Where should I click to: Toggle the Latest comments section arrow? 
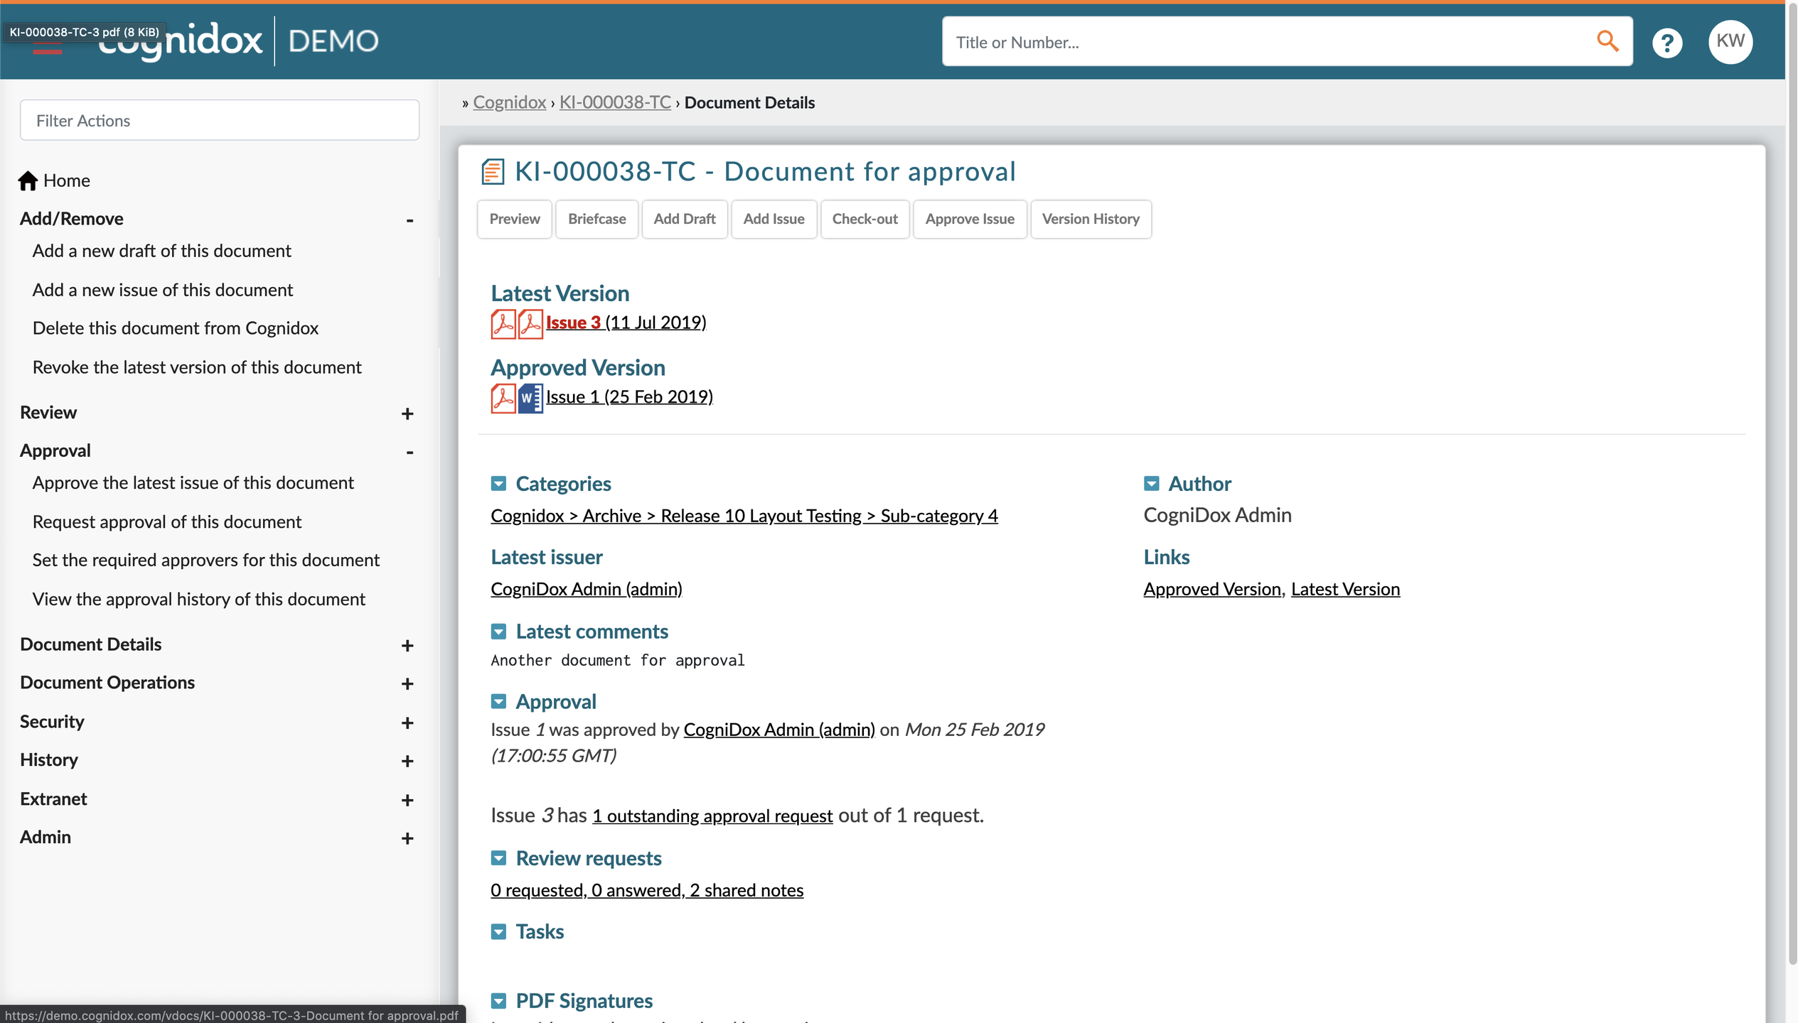pyautogui.click(x=498, y=632)
